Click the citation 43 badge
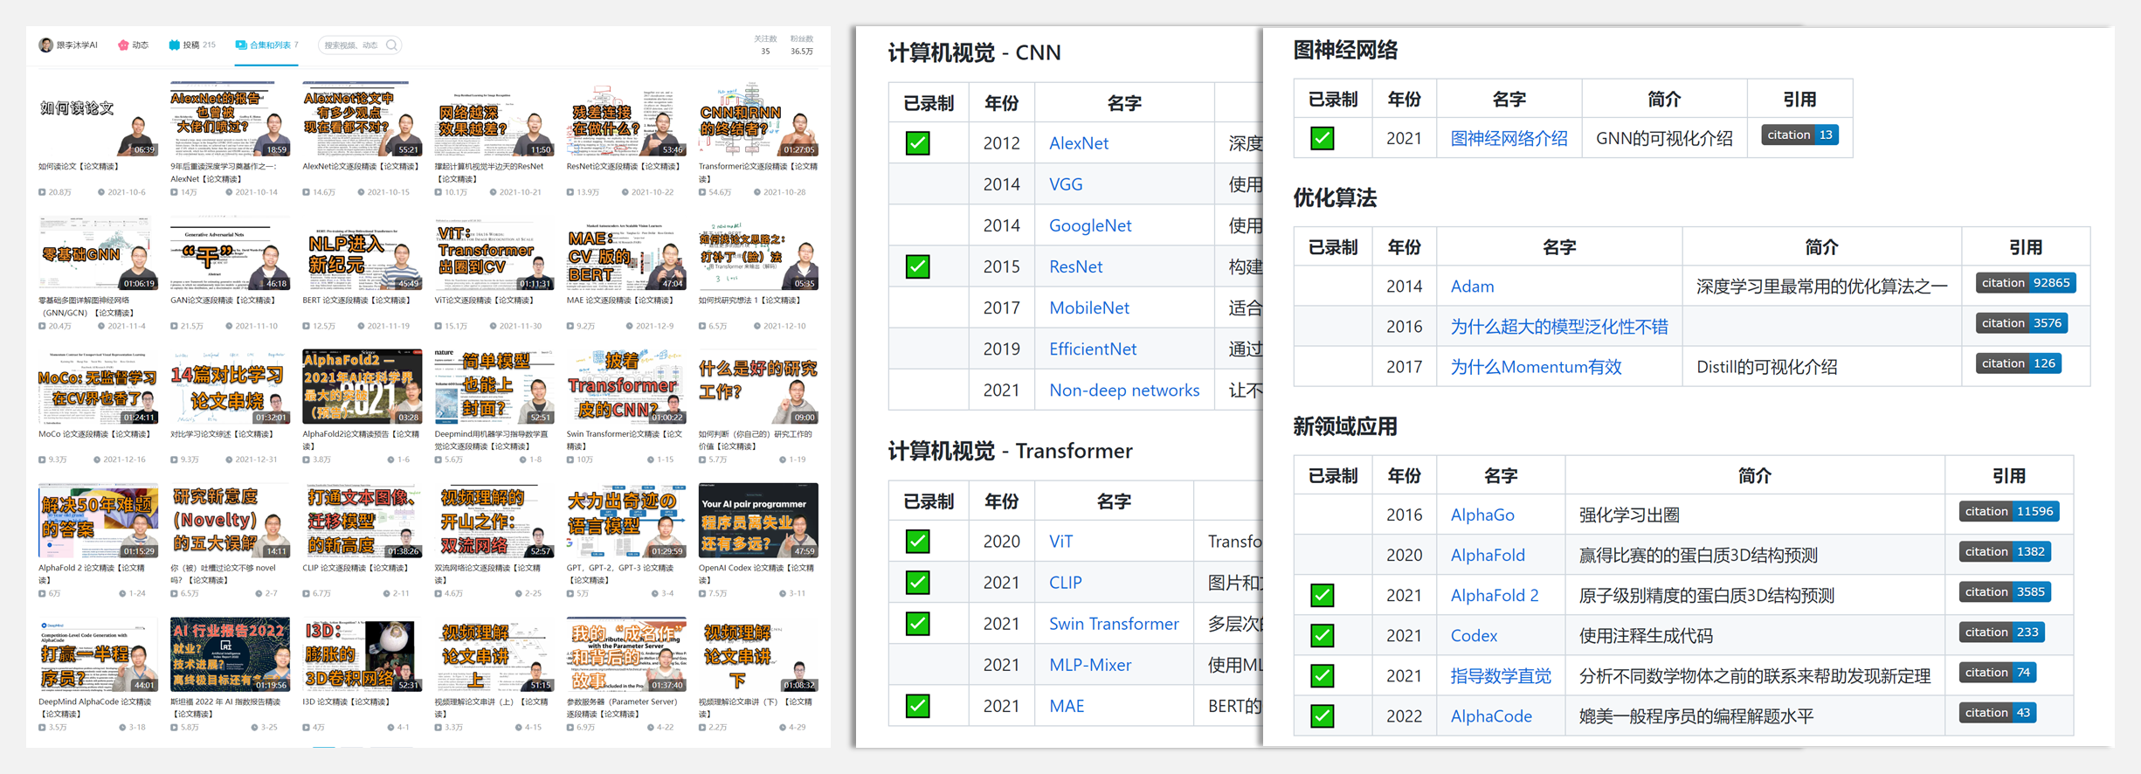Viewport: 2141px width, 774px height. [x=1998, y=712]
